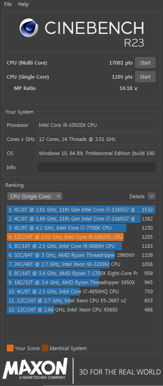Click the empty Info input field

[96, 167]
